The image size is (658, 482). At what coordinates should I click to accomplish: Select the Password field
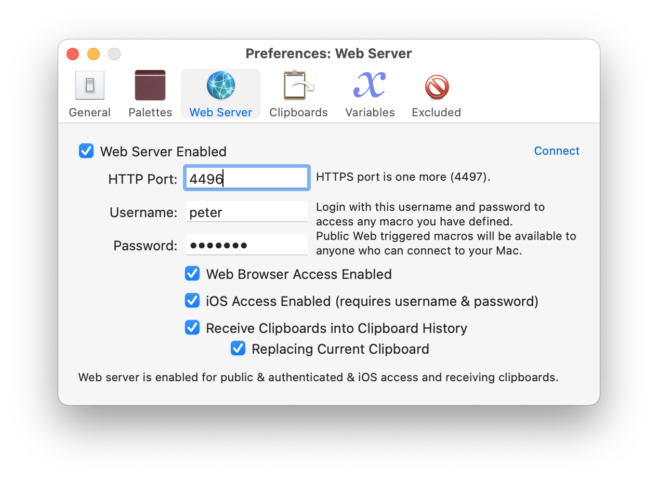point(246,244)
